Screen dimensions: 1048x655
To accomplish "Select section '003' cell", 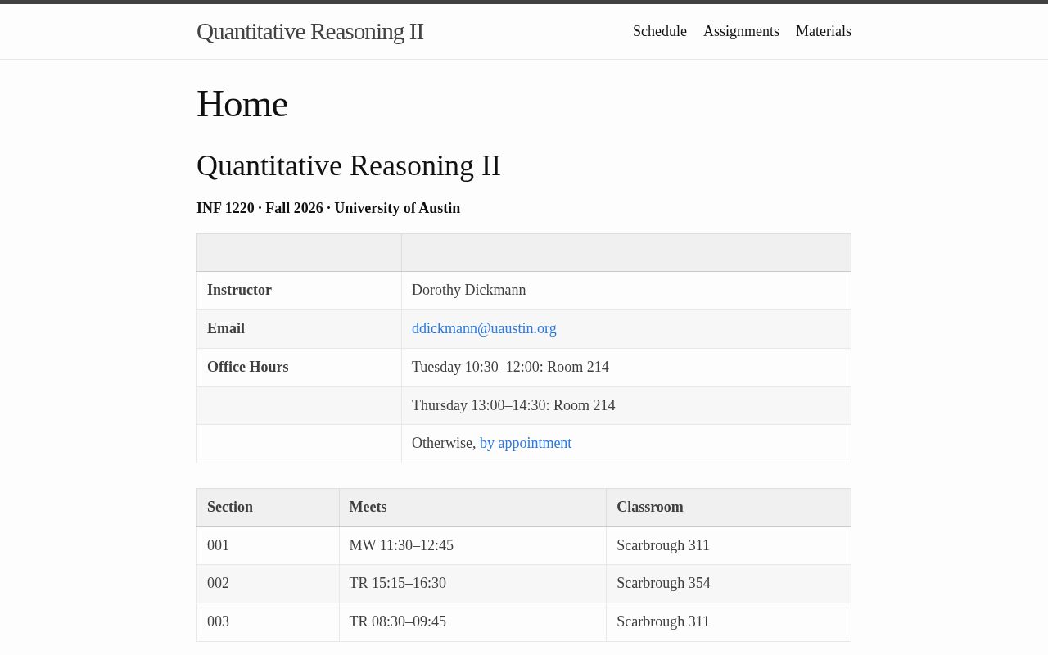I will coord(268,622).
